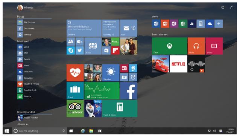Open the Photos tile
237x136 pixels.
[x=129, y=46]
